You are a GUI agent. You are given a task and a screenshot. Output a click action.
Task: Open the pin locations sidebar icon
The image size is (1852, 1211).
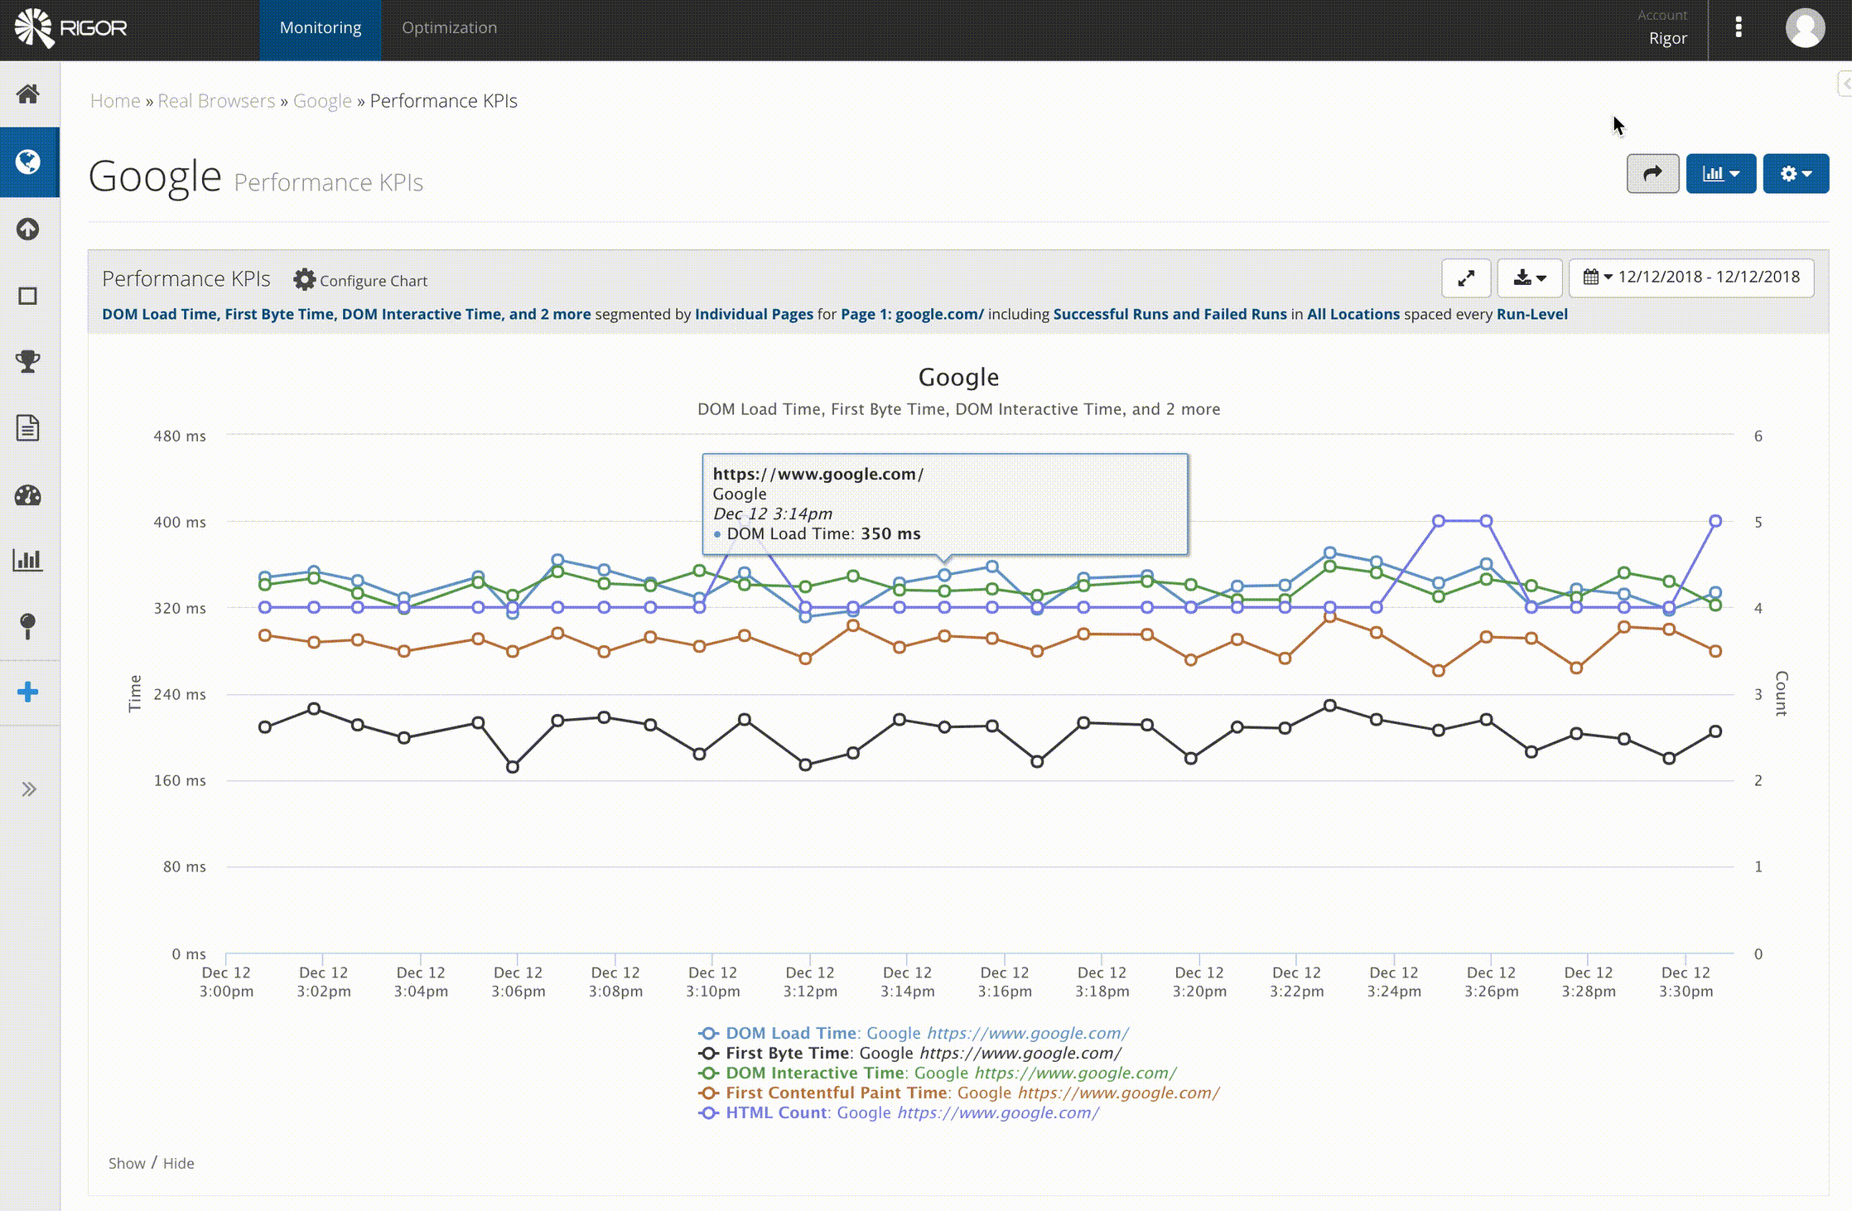[x=28, y=626]
